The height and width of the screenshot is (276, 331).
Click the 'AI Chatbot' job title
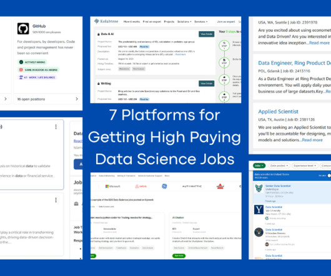coord(178,217)
